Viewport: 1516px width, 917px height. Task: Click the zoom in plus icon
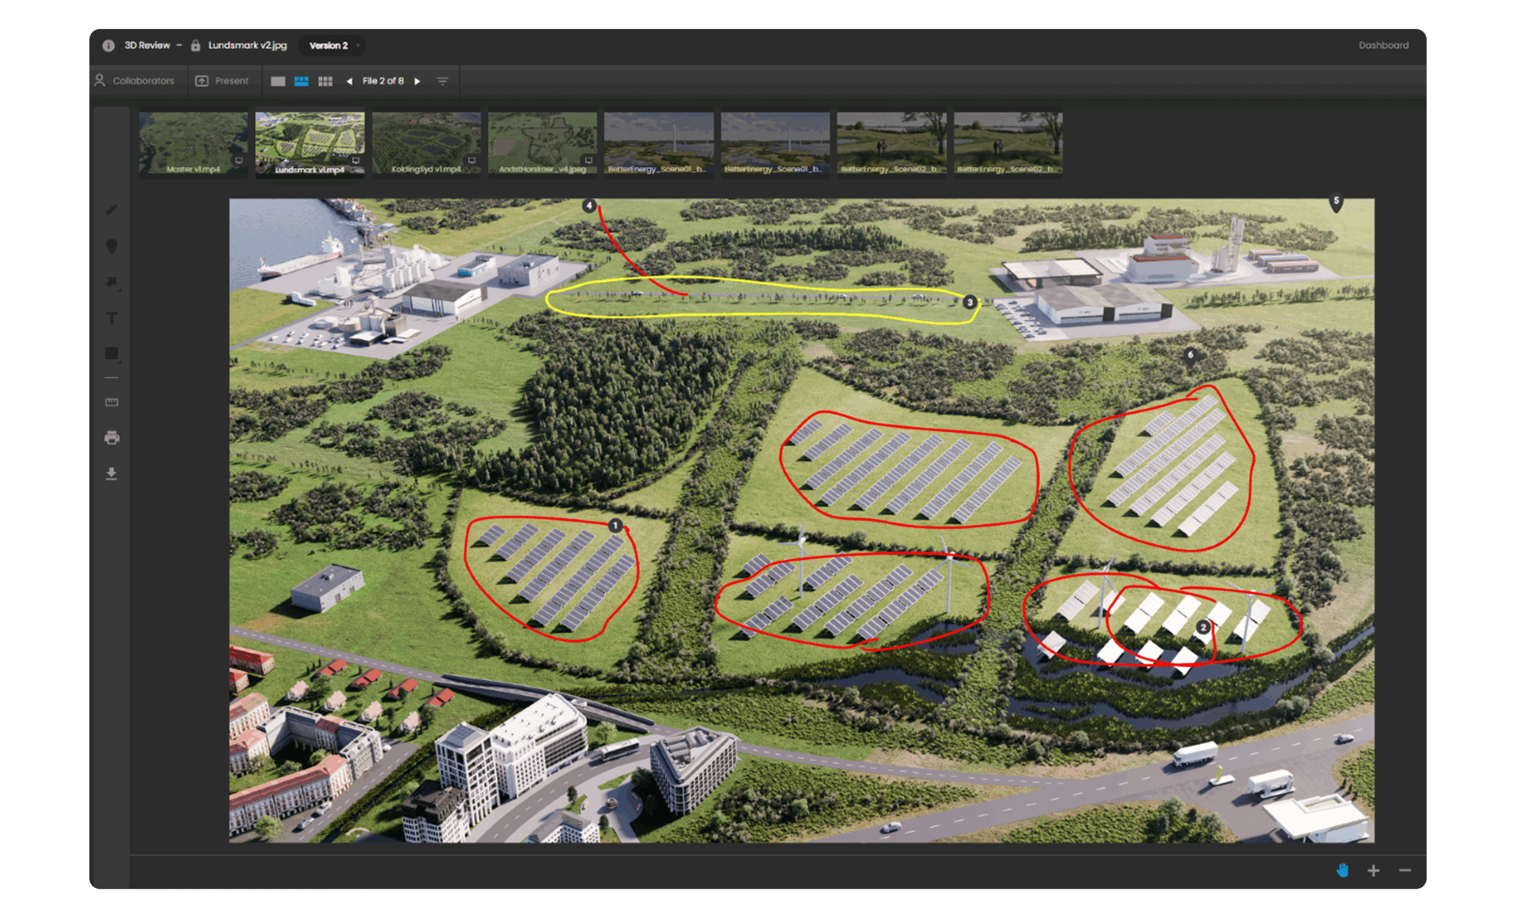tap(1373, 870)
